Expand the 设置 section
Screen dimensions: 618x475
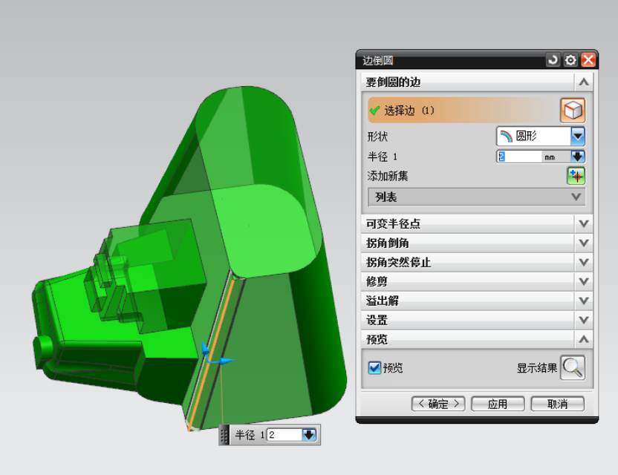tap(477, 320)
